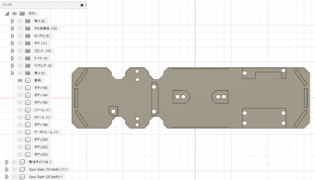
Task: Collapse the browser panel with the minus icon
Action: [x=82, y=5]
